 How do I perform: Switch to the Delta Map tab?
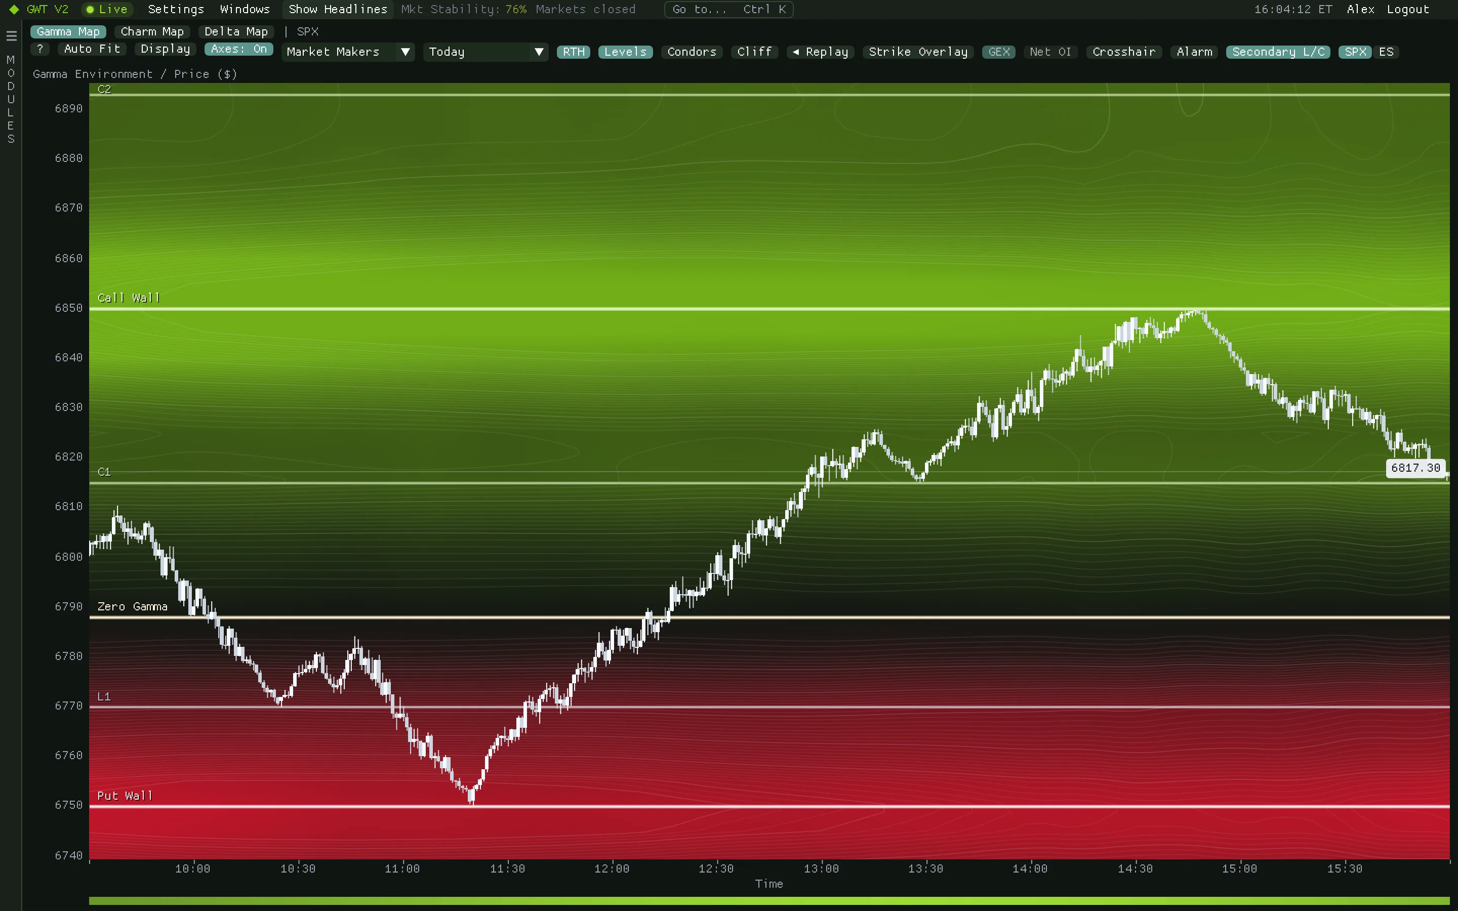pyautogui.click(x=236, y=32)
